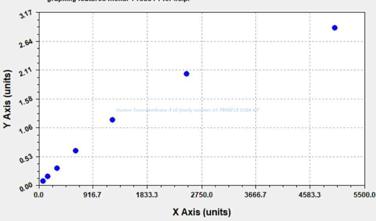The width and height of the screenshot is (376, 221).
Task: Click the y-axis tick label '1.06'
Action: [x=26, y=129]
